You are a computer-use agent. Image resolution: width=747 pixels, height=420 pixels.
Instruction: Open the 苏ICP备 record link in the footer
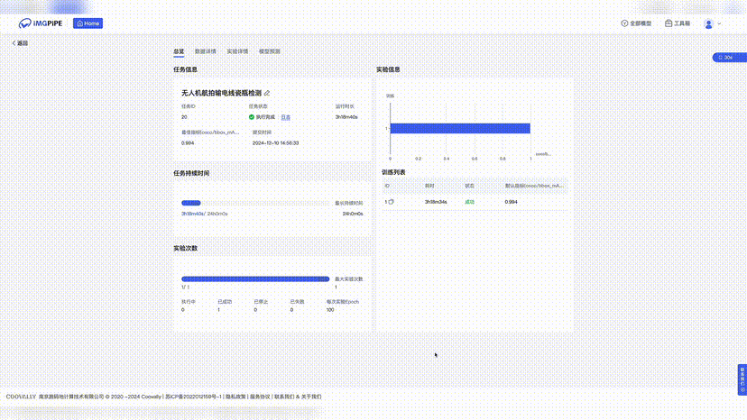[x=193, y=397]
